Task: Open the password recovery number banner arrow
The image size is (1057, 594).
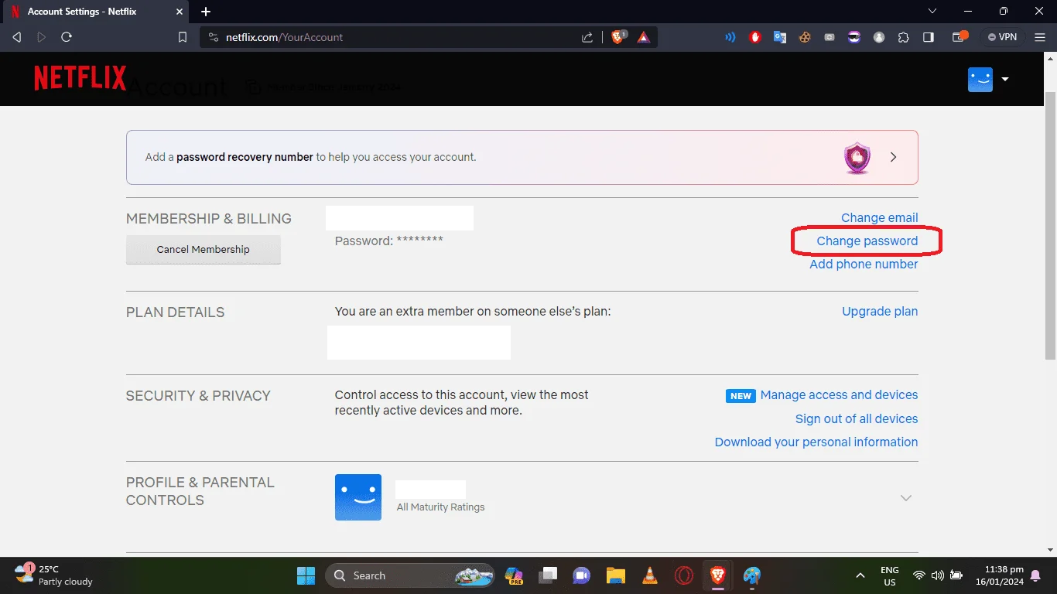Action: point(893,157)
